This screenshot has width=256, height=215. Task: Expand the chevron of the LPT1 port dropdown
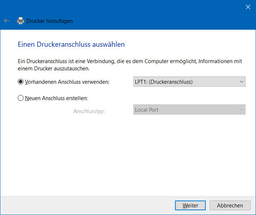coord(242,82)
